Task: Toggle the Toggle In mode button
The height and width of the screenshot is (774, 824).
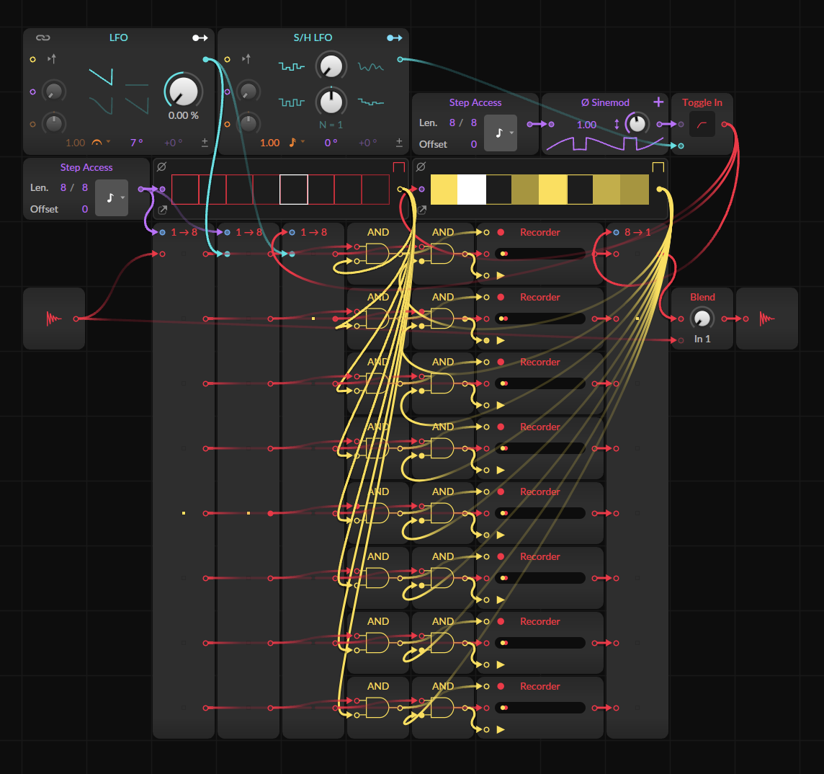Action: [x=702, y=125]
